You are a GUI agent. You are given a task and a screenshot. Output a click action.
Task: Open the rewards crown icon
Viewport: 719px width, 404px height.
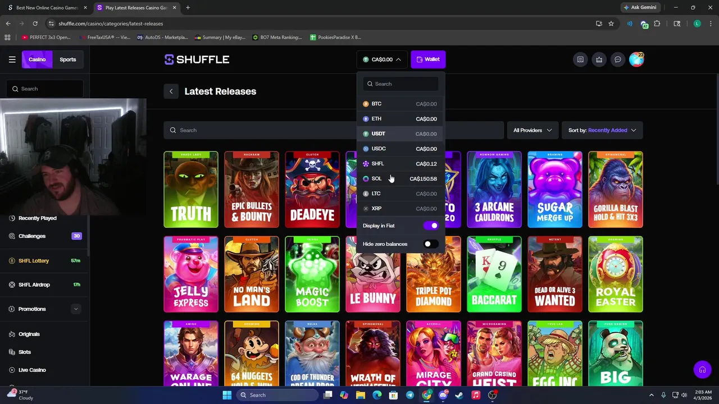click(x=599, y=59)
